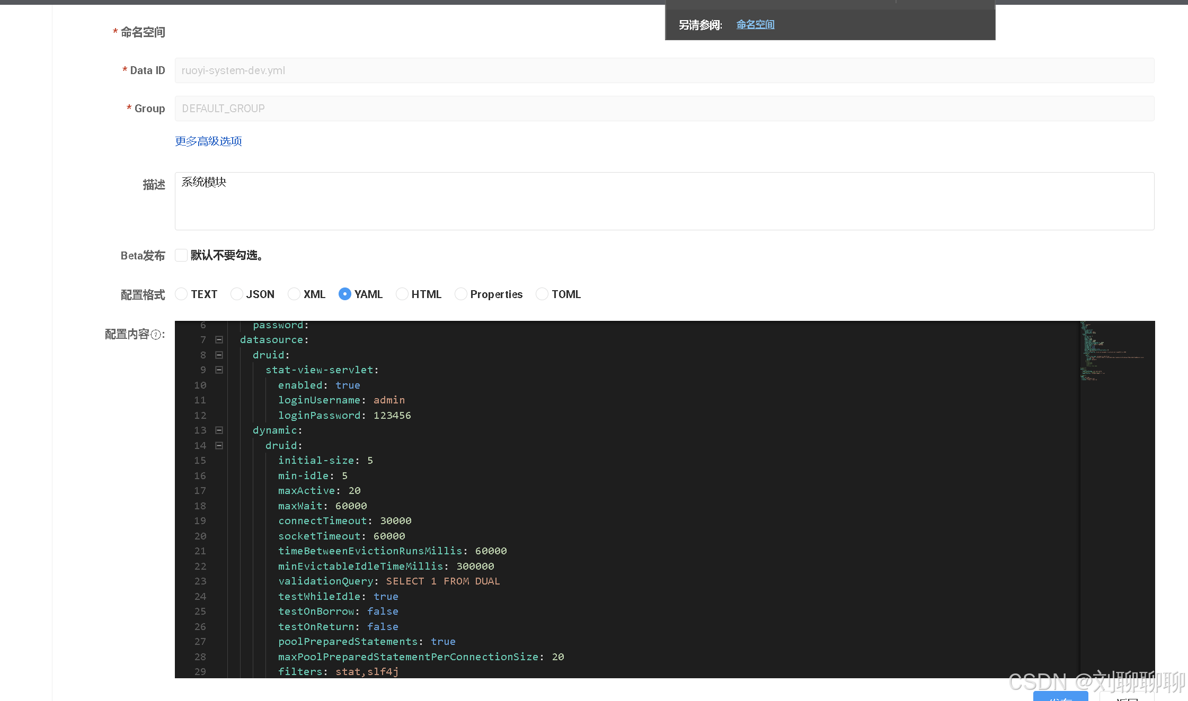1188x701 pixels.
Task: Collapse the druid fold at line 8
Action: point(219,355)
